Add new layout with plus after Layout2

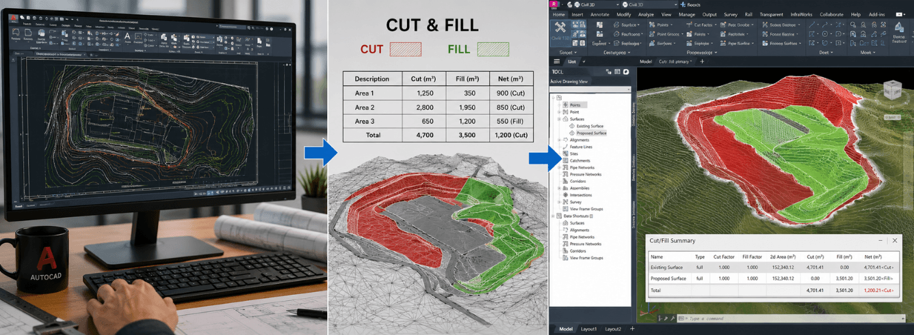tap(632, 329)
